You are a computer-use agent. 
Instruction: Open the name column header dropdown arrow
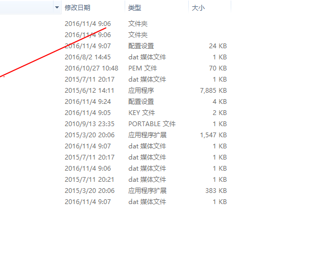pyautogui.click(x=57, y=7)
